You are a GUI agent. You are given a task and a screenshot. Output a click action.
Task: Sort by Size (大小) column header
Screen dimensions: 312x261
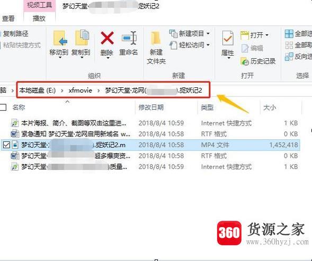270,107
